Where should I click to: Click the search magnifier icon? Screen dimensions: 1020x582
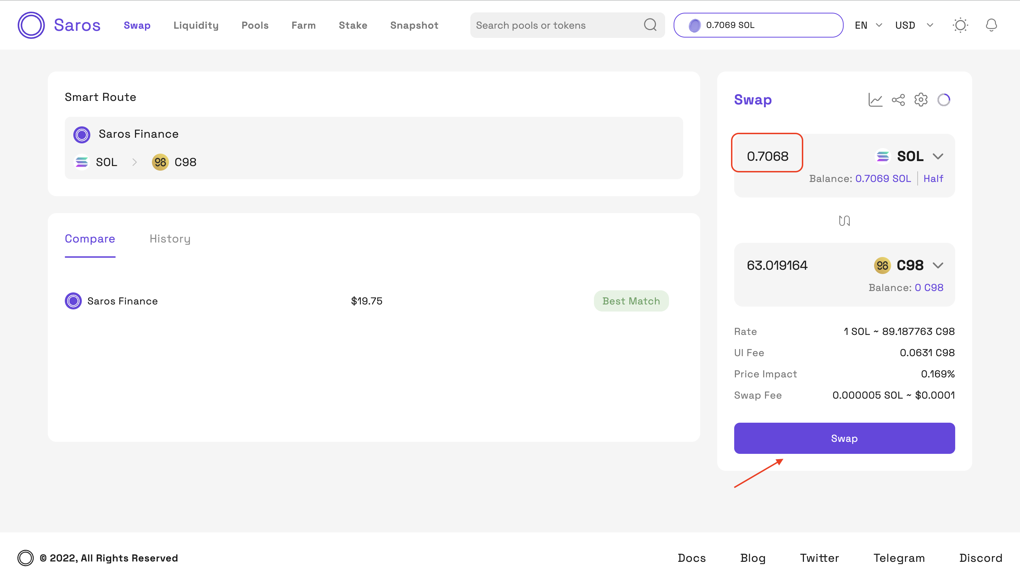(x=650, y=25)
